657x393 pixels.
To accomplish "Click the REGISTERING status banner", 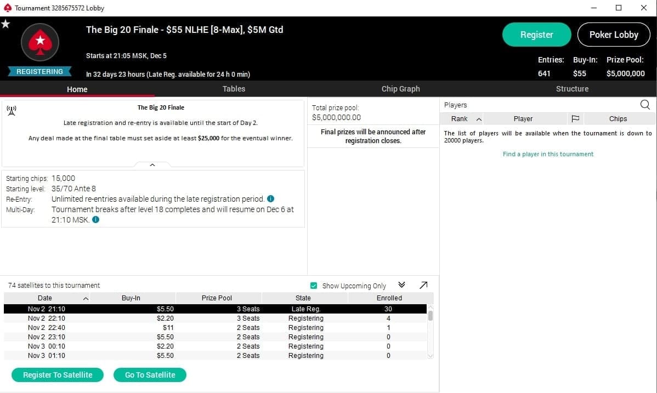I will 40,72.
